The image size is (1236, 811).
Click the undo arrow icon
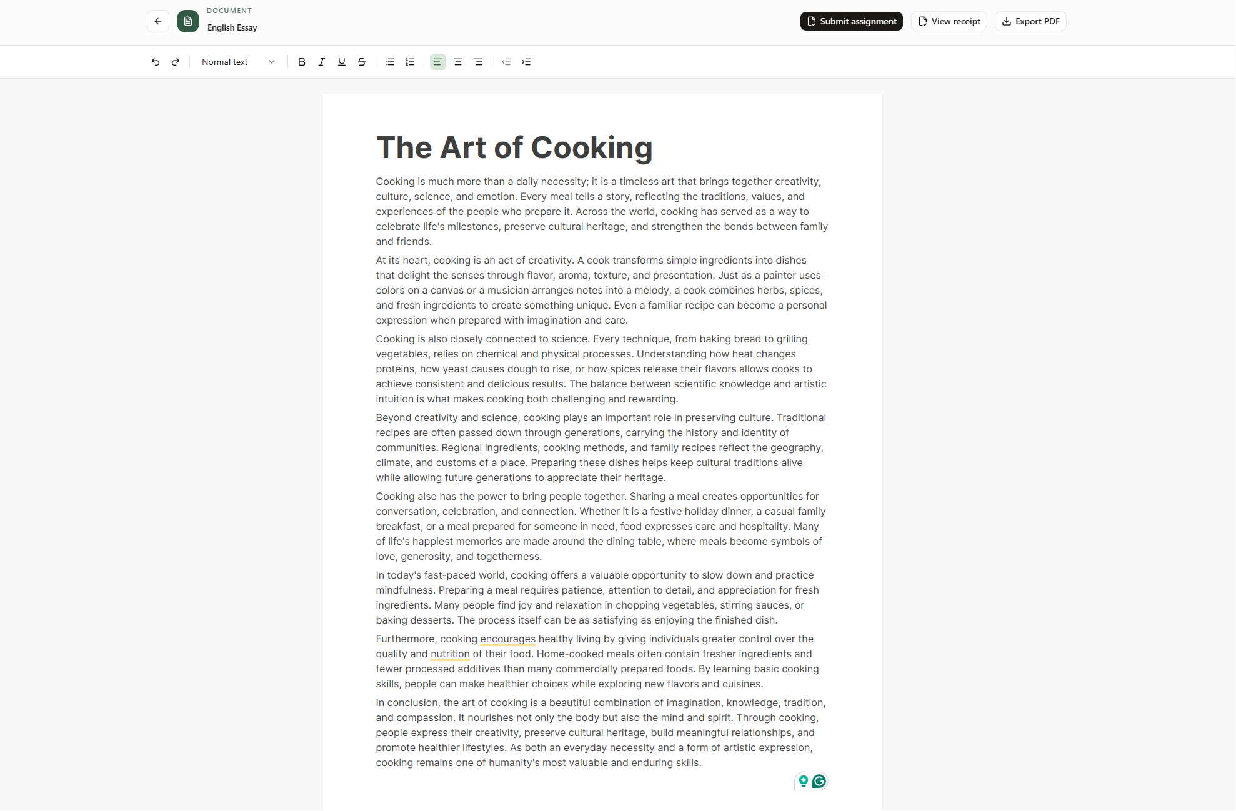tap(156, 62)
